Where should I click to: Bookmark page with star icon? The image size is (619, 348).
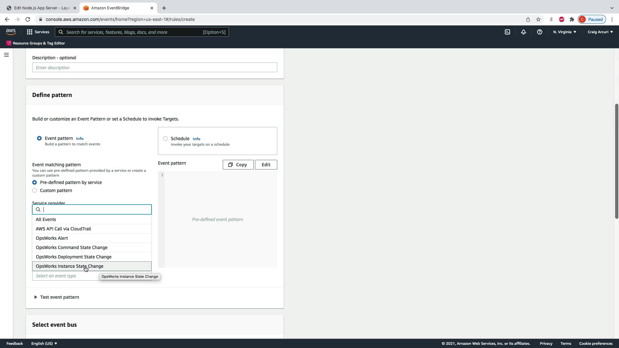click(x=538, y=19)
